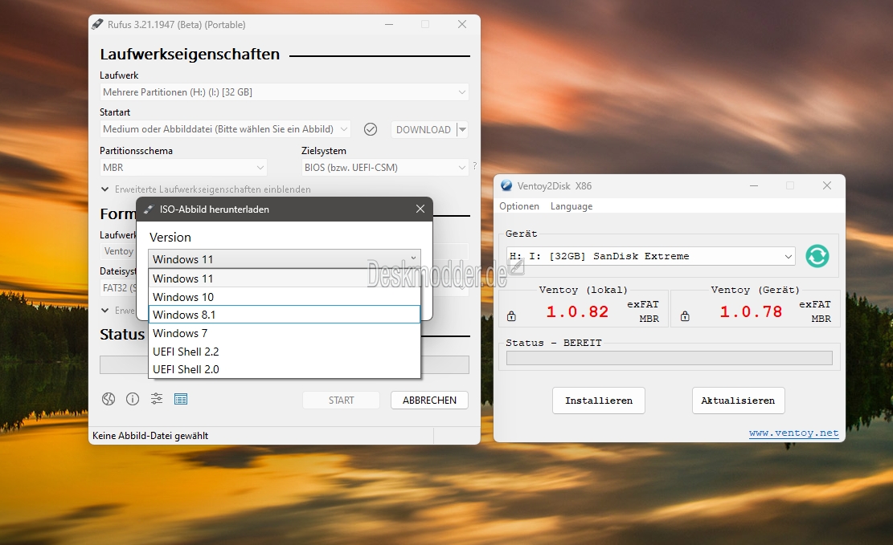Minimize the Rufus window

point(389,24)
